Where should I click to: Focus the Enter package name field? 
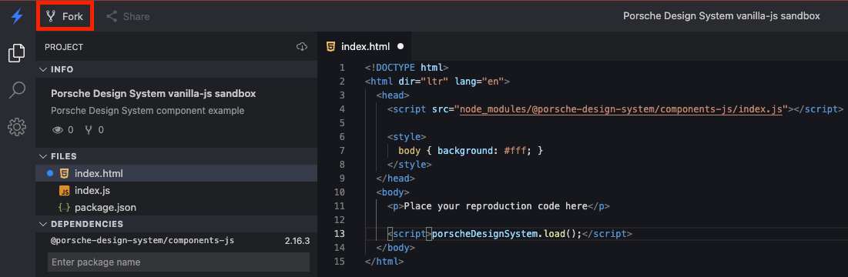pyautogui.click(x=179, y=262)
